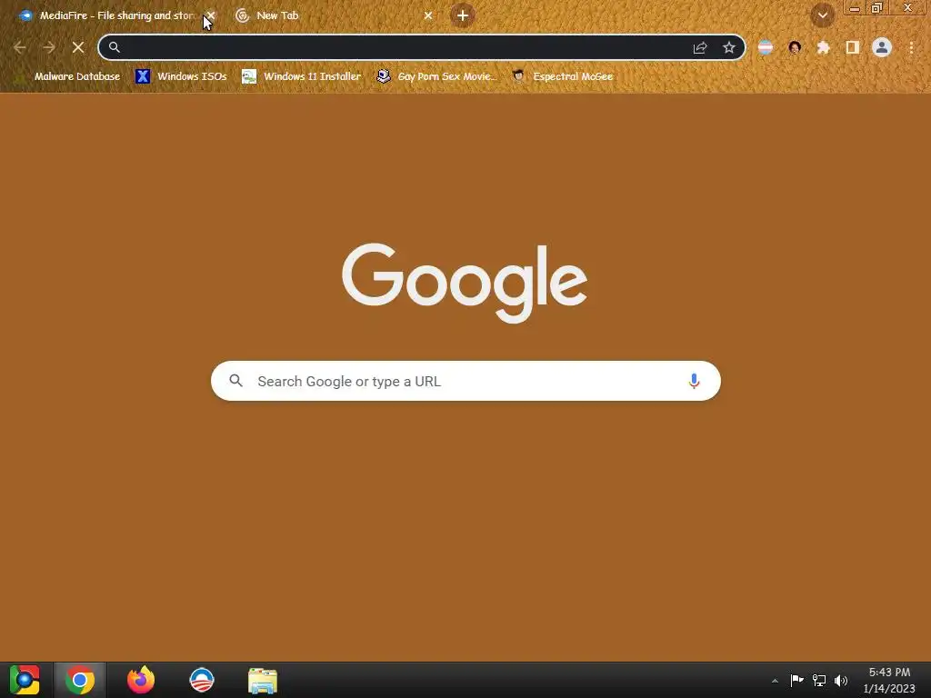
Task: Open the Obama logo taskbar app
Action: point(201,680)
